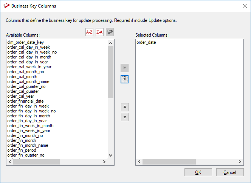251x183 pixels.
Task: Pick order_financial_date column entry
Action: pos(25,101)
